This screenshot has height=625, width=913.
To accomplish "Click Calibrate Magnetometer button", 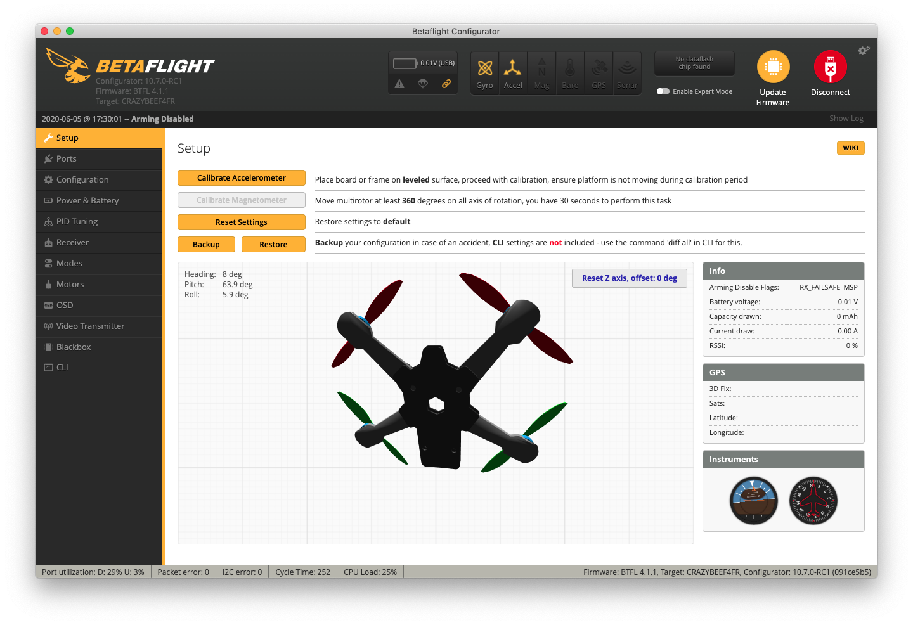I will [242, 200].
